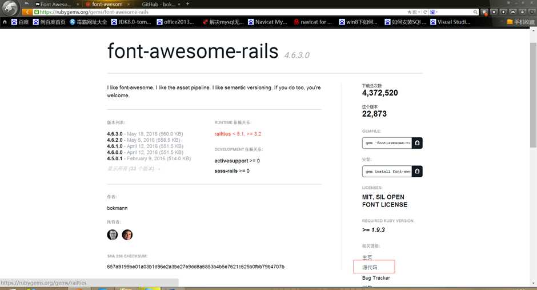
Task: Open the JDK8.0-tom bookmark
Action: (131, 22)
